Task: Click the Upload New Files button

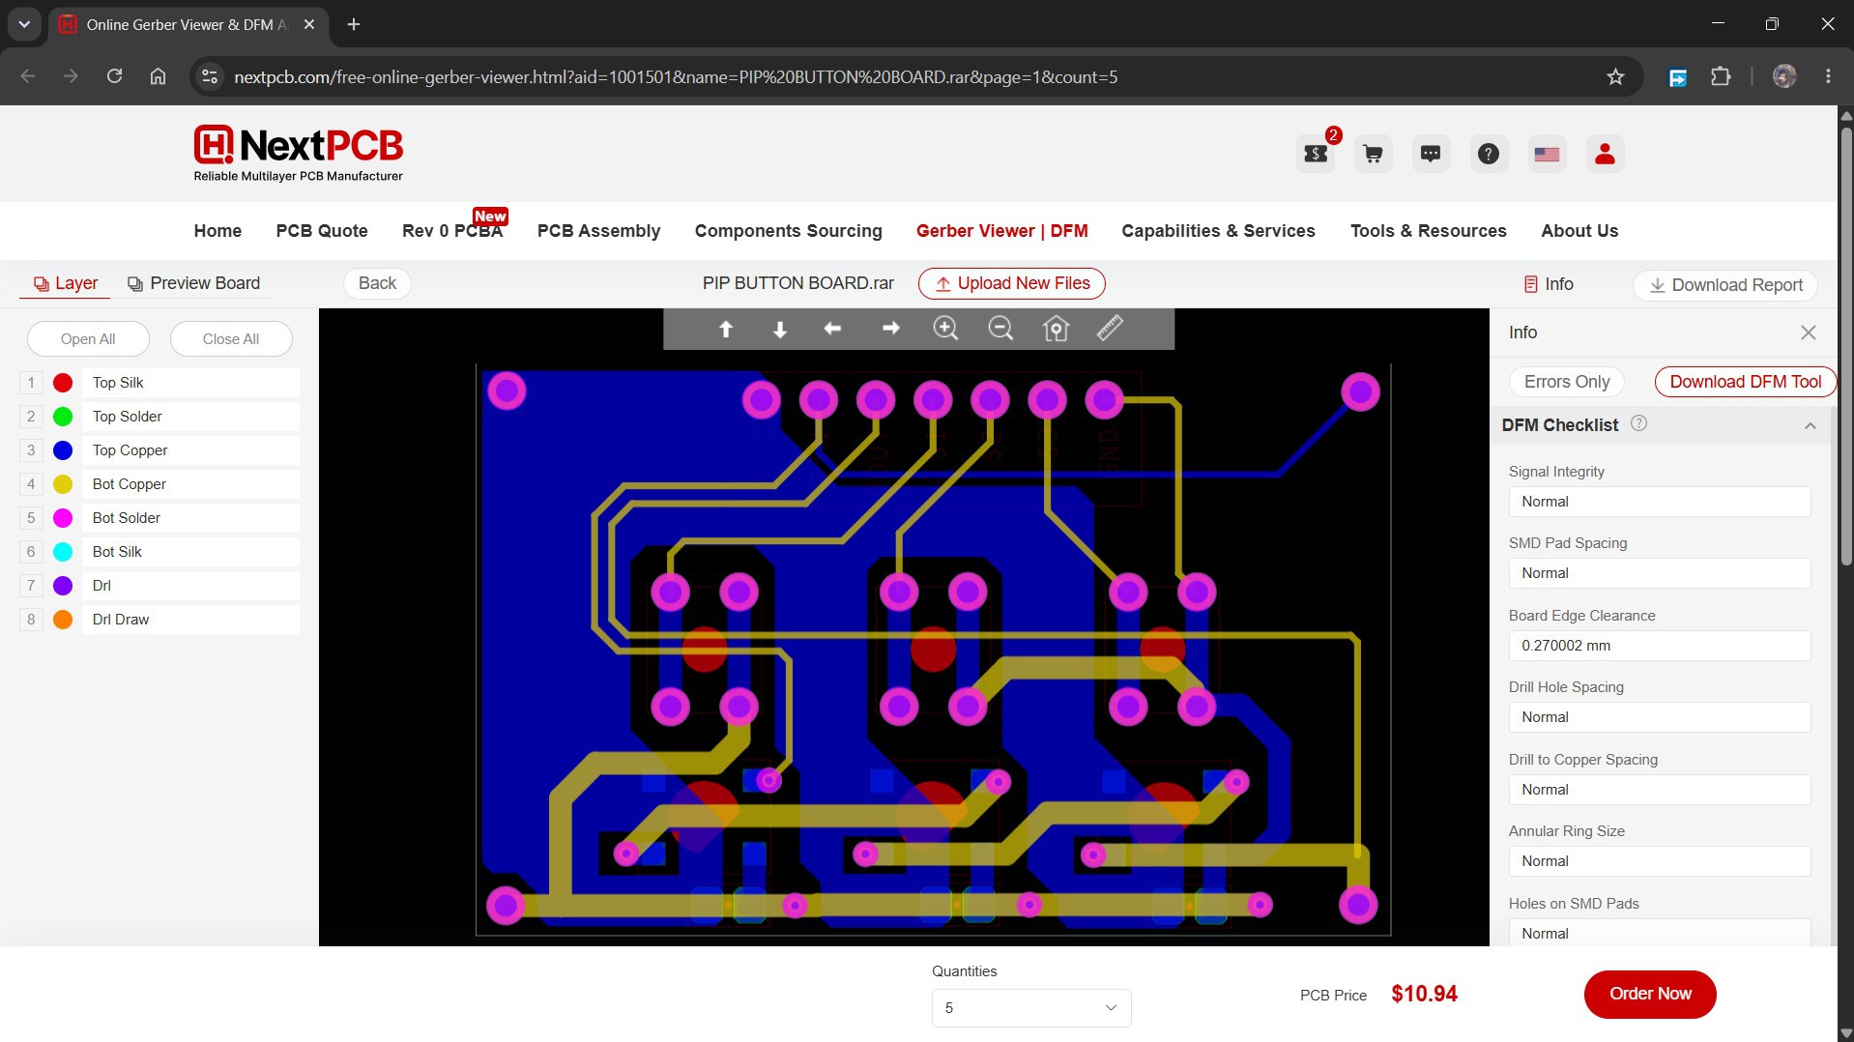Action: point(1011,283)
